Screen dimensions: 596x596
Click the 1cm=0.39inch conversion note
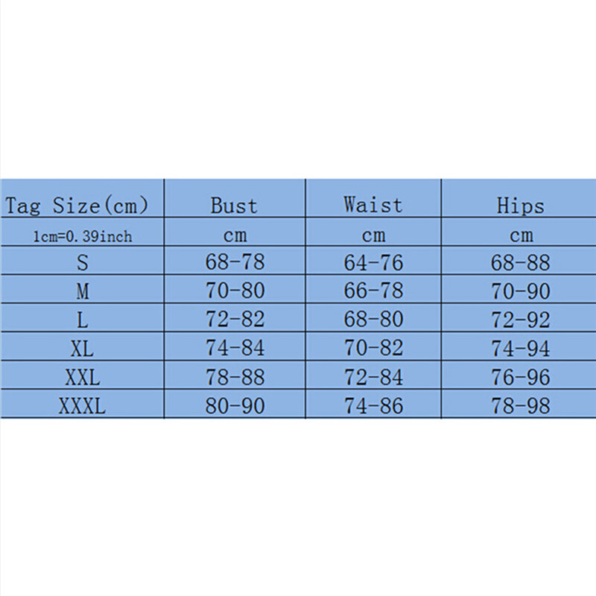[83, 237]
